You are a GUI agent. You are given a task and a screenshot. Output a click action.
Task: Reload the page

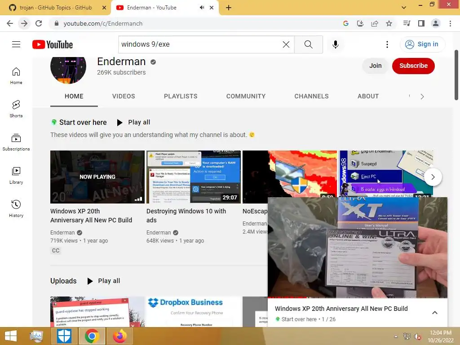point(39,23)
